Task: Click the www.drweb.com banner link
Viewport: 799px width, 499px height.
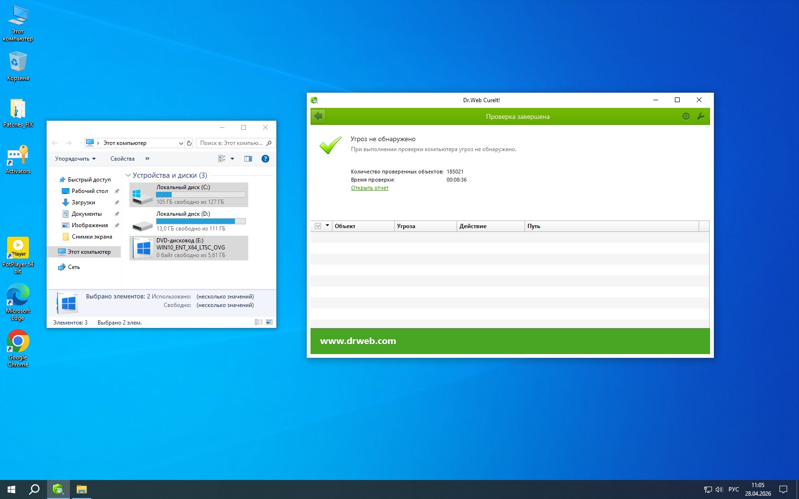Action: [x=358, y=341]
